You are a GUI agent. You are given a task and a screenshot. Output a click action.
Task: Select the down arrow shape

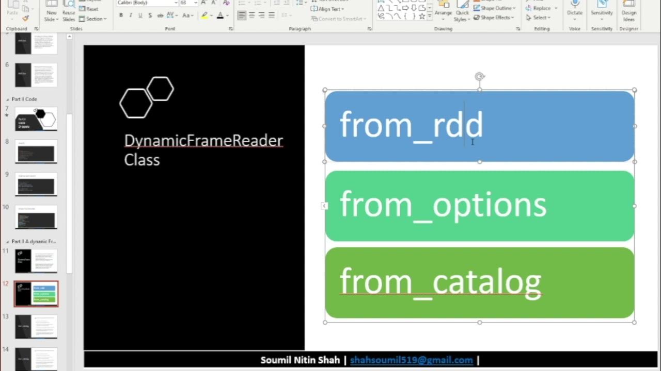[415, 8]
